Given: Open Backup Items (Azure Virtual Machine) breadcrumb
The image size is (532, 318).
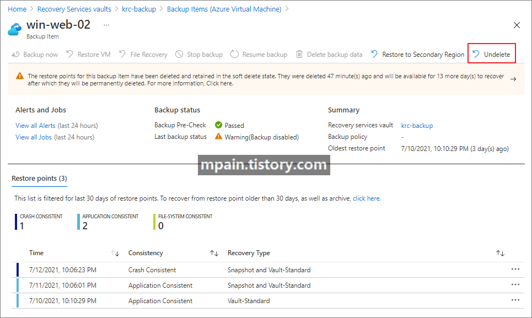Looking at the screenshot, I should [224, 9].
